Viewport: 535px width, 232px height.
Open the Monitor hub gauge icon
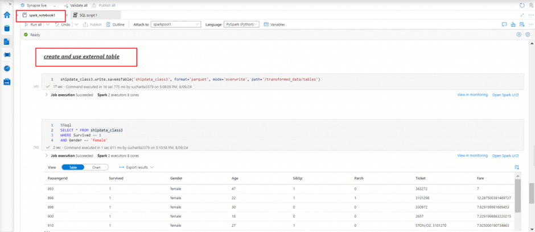7,68
